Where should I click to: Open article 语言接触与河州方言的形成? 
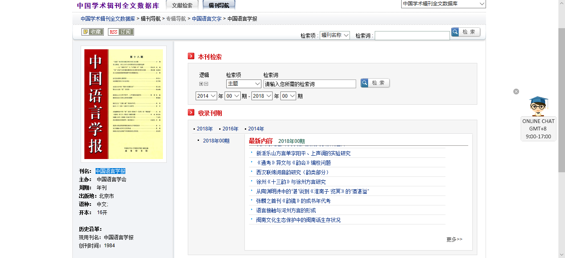point(286,210)
